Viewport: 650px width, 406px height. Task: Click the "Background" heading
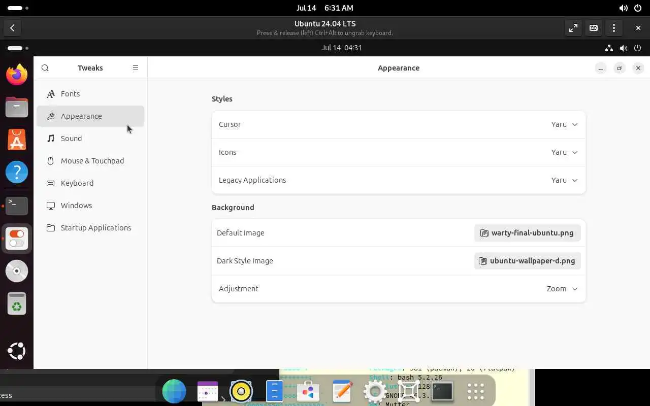[x=233, y=208]
